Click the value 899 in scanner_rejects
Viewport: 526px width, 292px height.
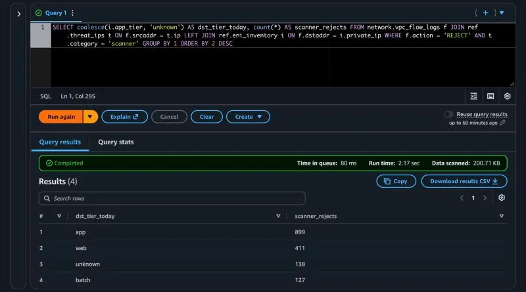300,232
